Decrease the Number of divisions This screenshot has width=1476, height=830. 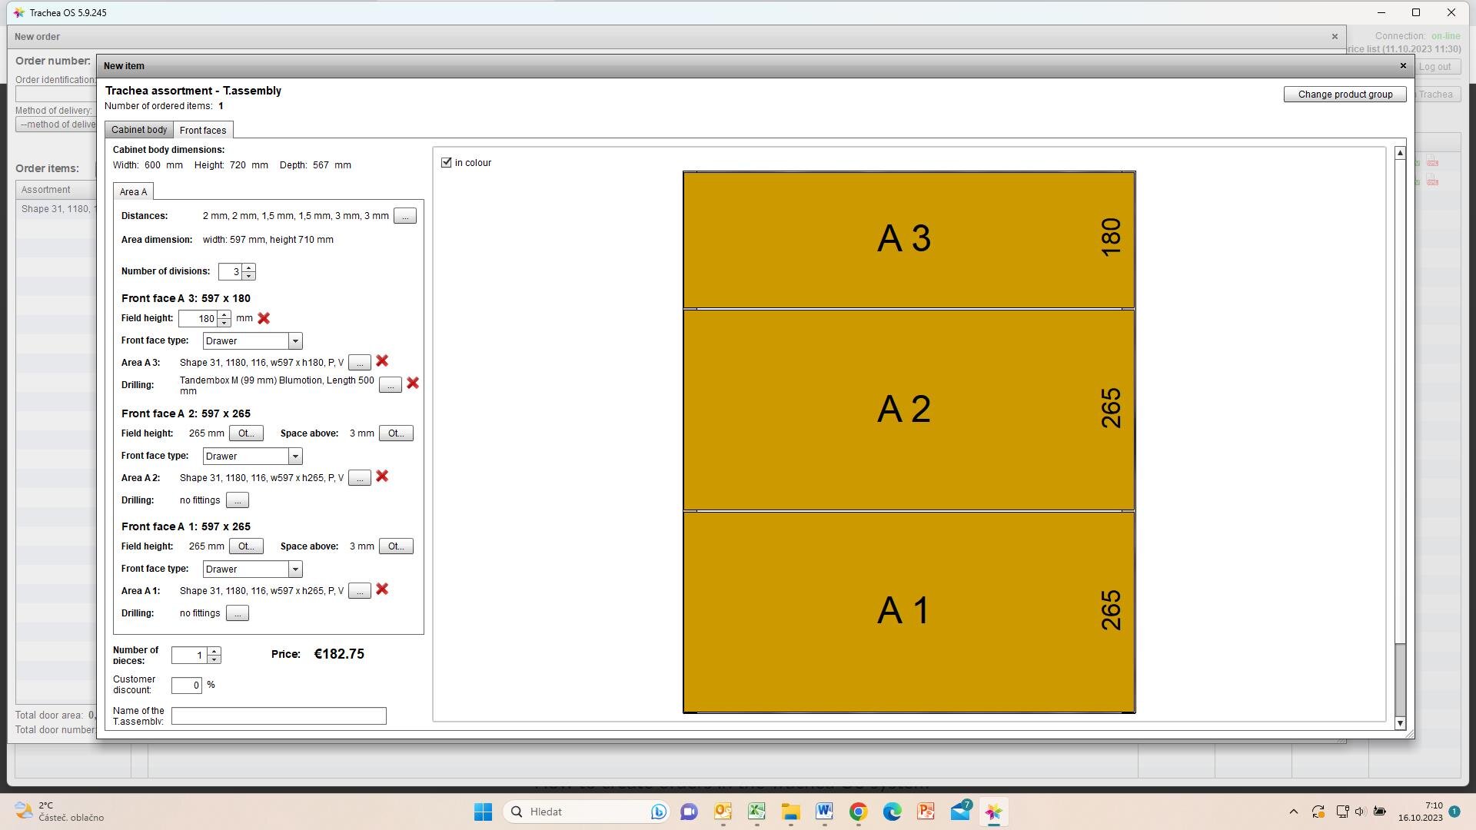pyautogui.click(x=248, y=275)
